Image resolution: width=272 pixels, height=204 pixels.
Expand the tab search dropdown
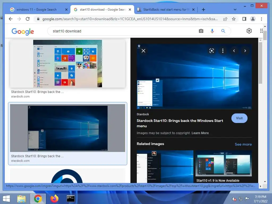(x=235, y=10)
